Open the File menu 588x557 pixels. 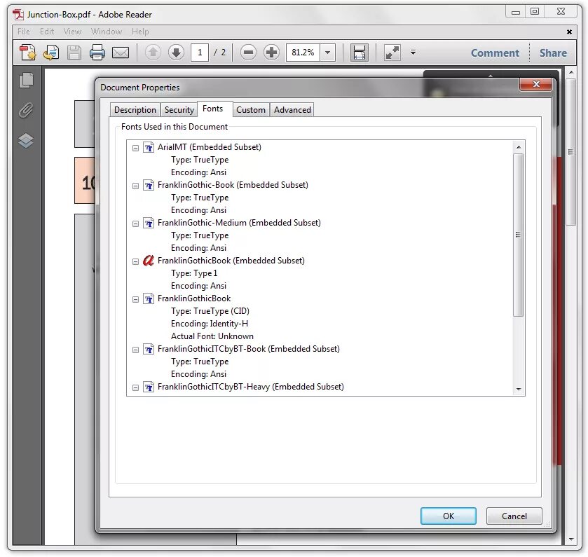(x=24, y=32)
